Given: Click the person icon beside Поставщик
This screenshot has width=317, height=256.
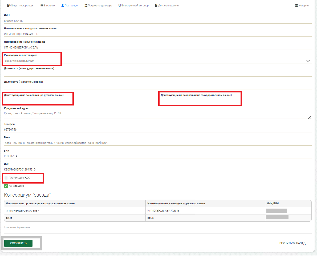Looking at the screenshot, I should click(63, 5).
